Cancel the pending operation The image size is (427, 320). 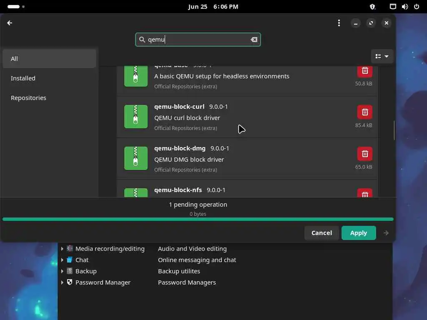pyautogui.click(x=322, y=233)
